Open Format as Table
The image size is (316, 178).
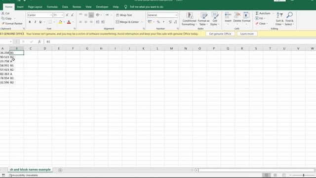point(203,19)
